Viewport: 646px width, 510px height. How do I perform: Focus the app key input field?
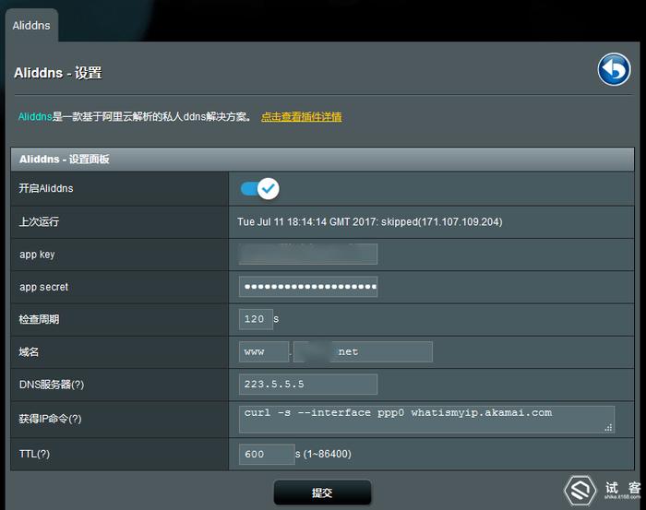coord(308,254)
